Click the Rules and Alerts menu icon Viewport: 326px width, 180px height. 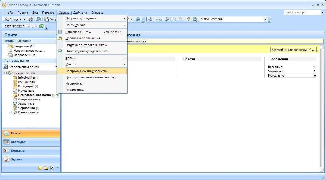(60, 38)
